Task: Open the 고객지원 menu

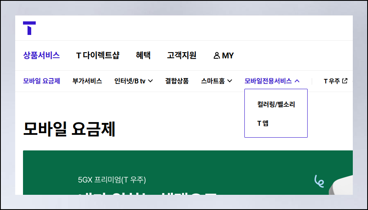Action: [x=182, y=55]
